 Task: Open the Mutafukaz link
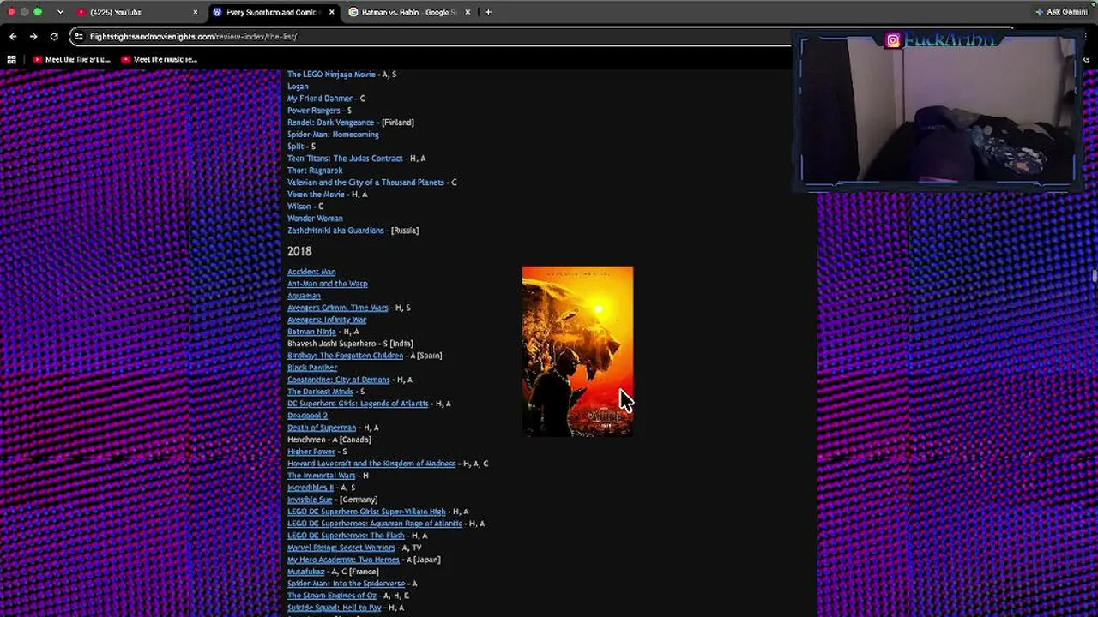pos(305,572)
